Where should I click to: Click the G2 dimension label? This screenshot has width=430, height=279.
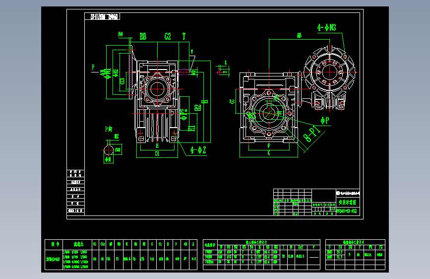[168, 37]
